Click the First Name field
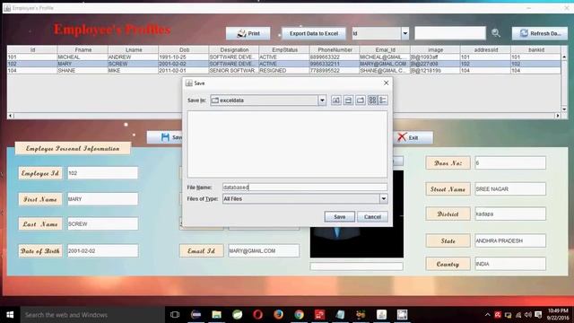Viewport: 574px width, 323px height. (102, 199)
